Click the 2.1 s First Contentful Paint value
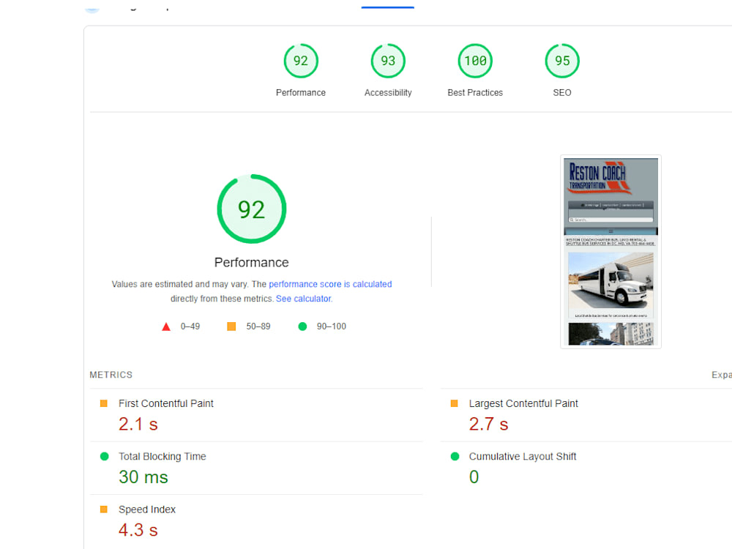Viewport: 732px width, 549px height. tap(138, 424)
